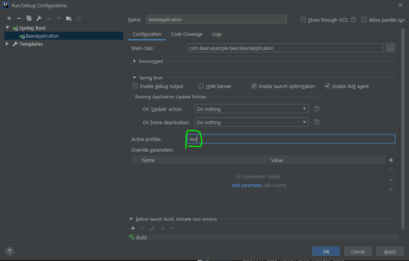This screenshot has height=261, width=409.
Task: Copy the selected configuration
Action: (x=29, y=18)
